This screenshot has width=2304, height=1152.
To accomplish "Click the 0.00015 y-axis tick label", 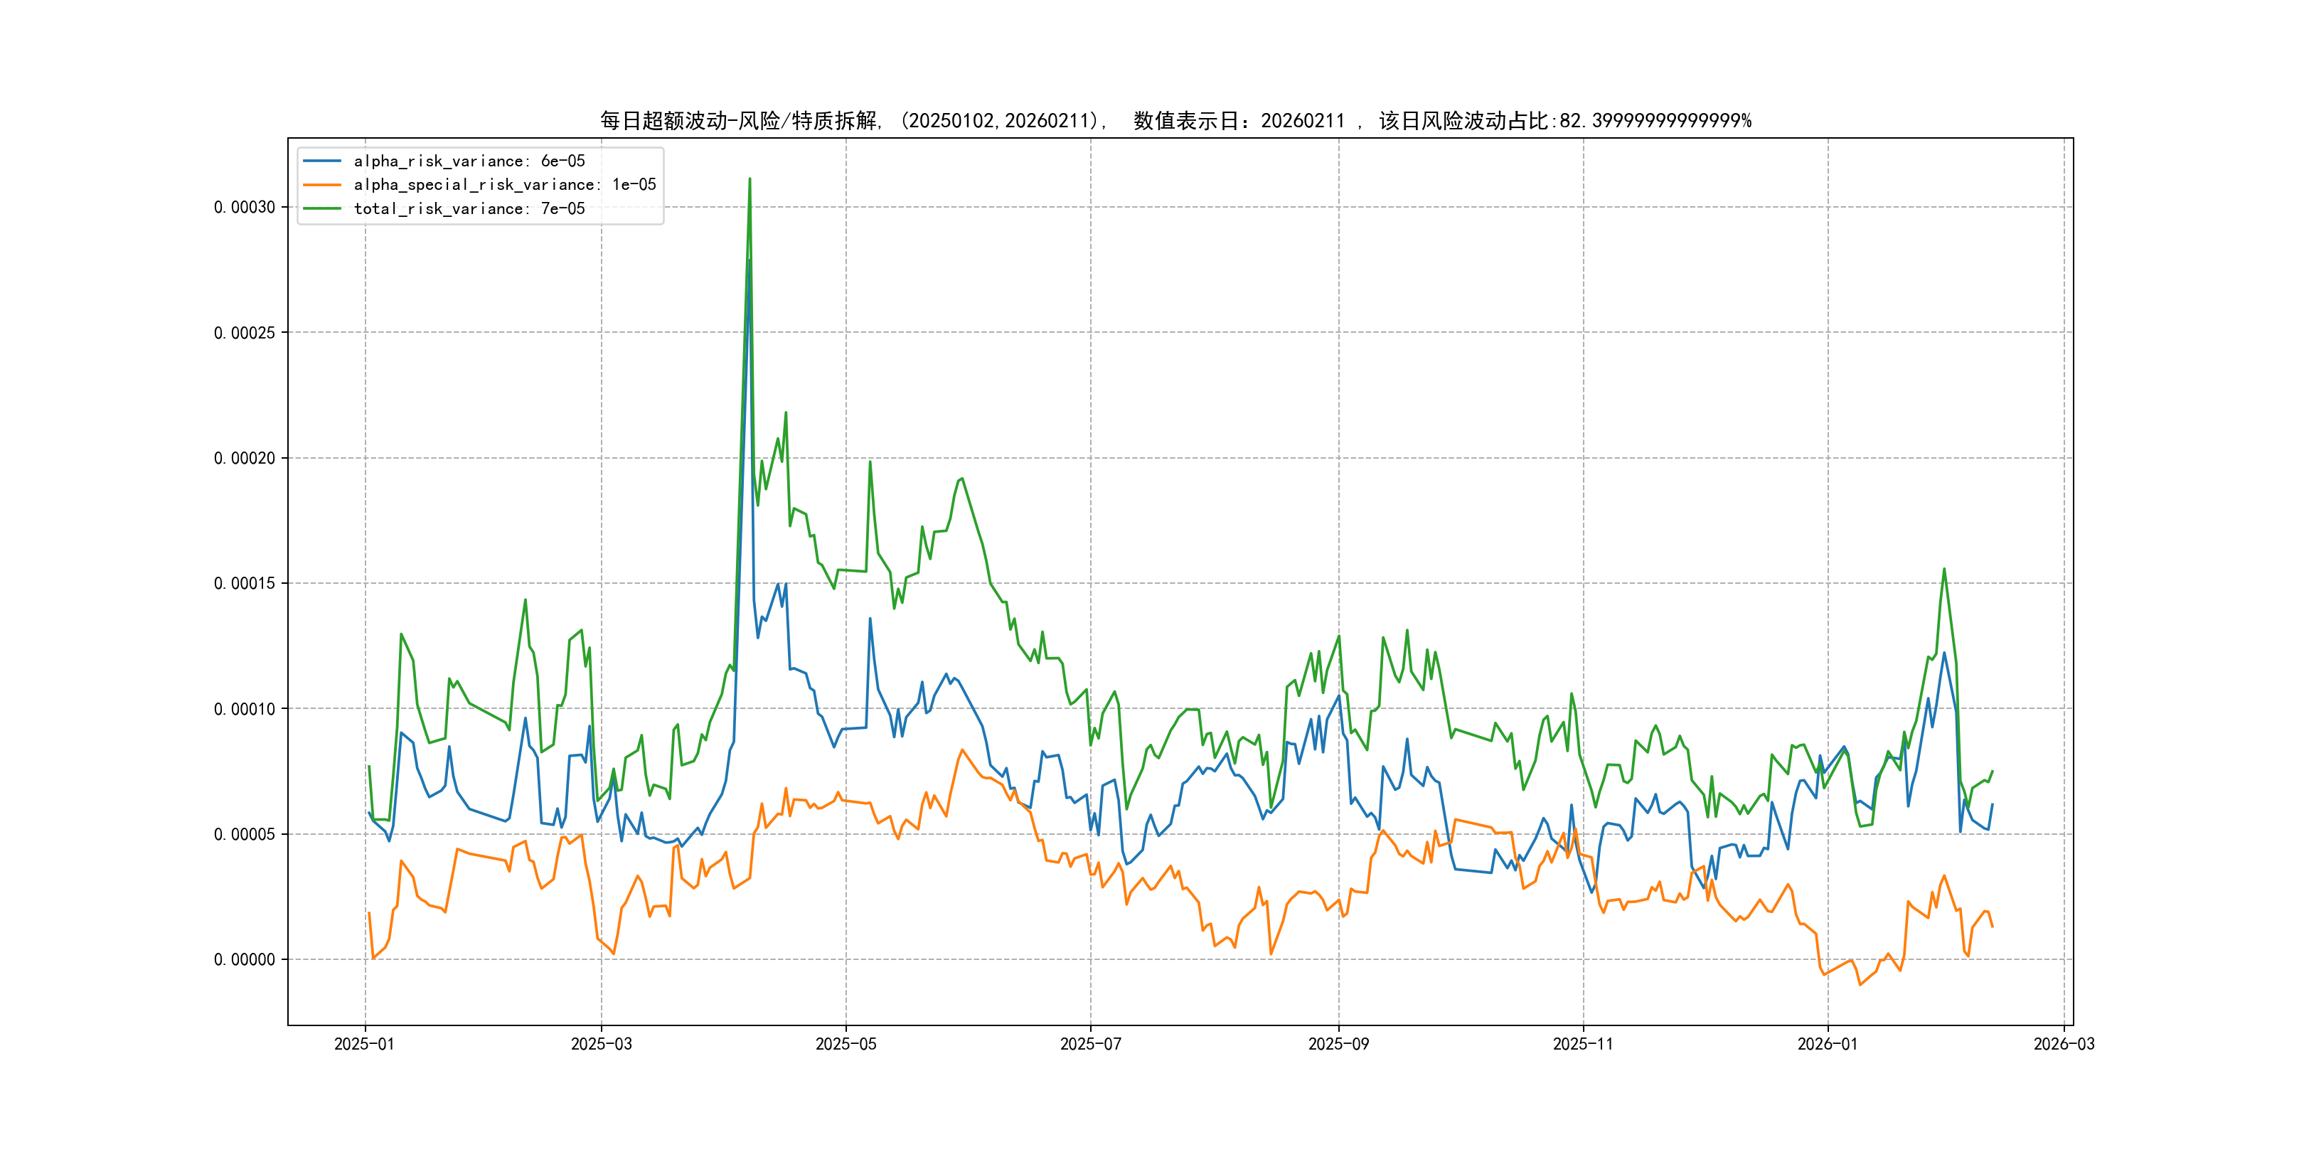I will tap(244, 583).
